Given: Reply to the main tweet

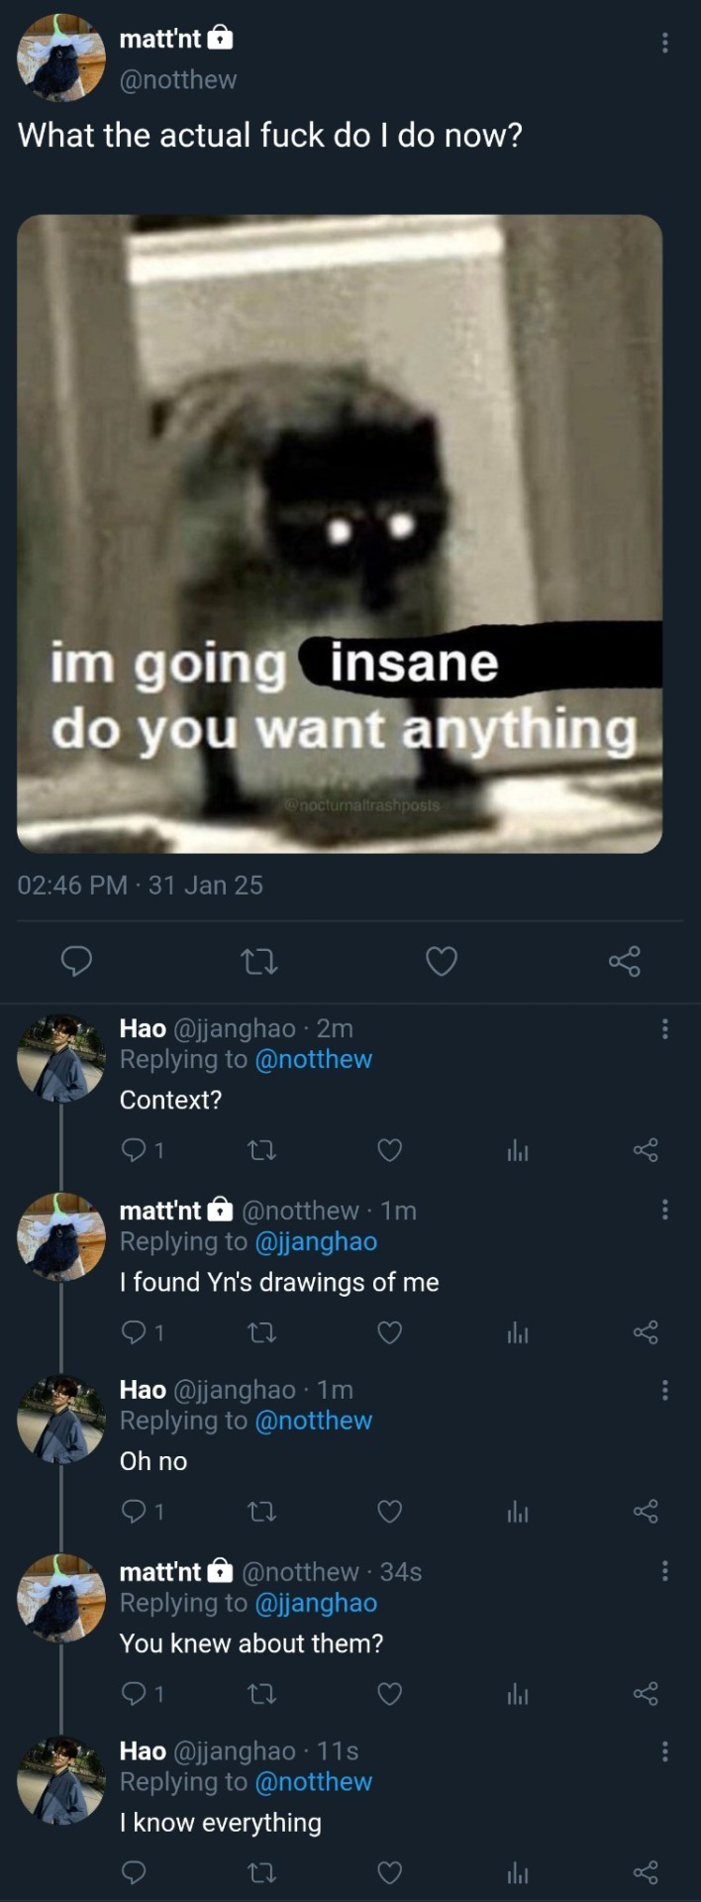Looking at the screenshot, I should click(x=77, y=961).
